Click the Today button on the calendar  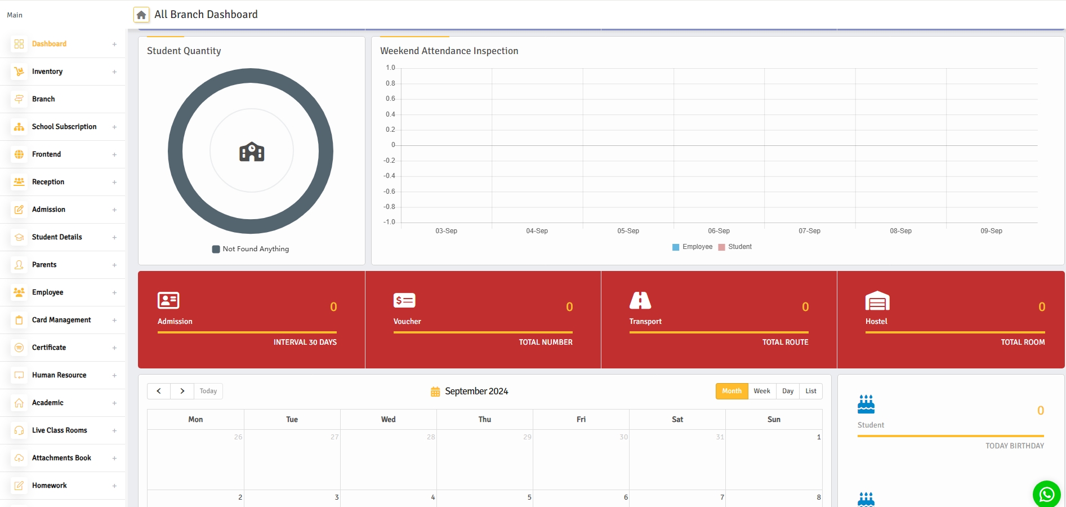click(208, 391)
